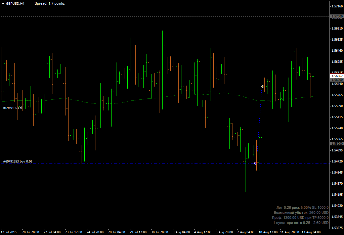
Task: Click '1 пункт при лоте 0.26' line
Action: coord(301,223)
